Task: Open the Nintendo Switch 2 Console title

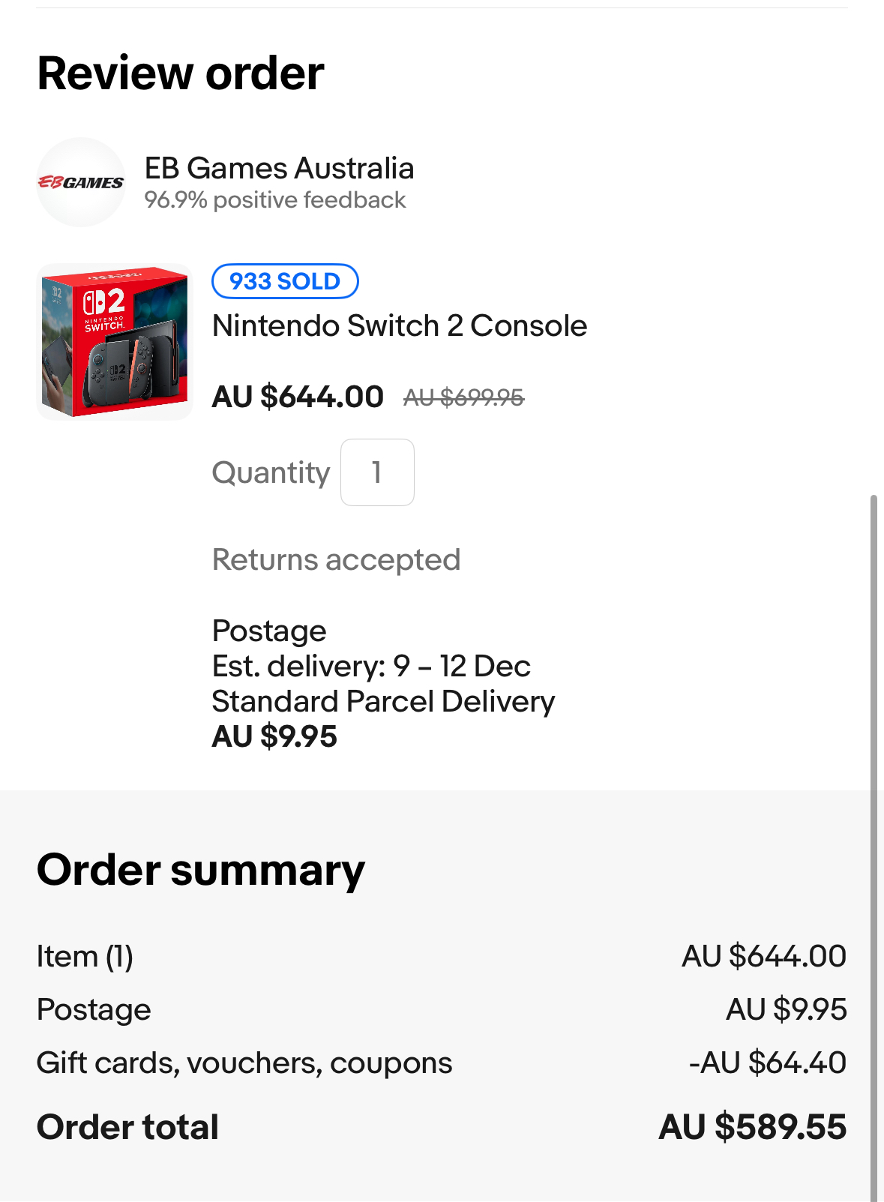Action: [x=400, y=325]
